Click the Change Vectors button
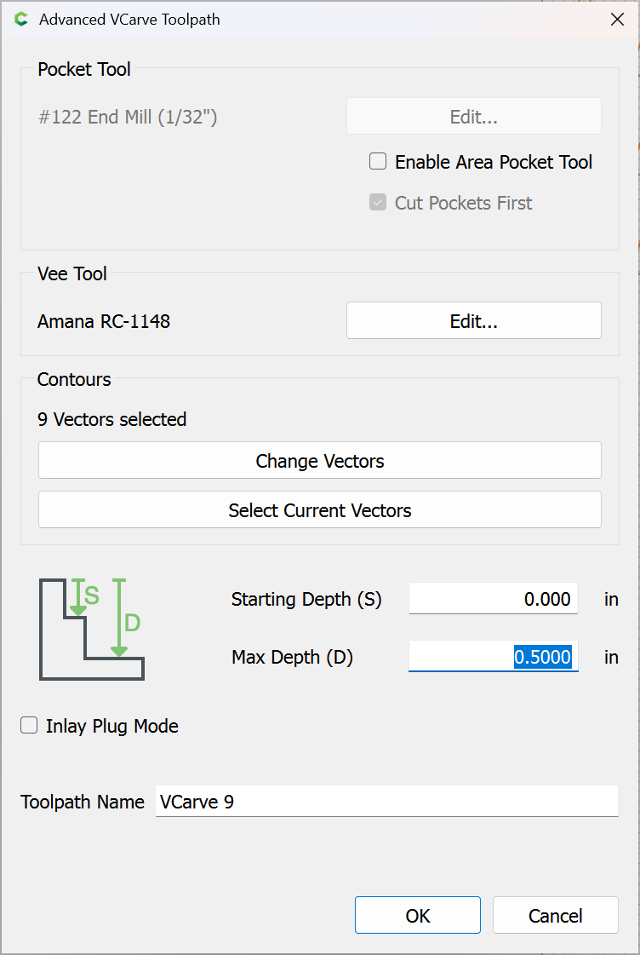640x955 pixels. 319,461
